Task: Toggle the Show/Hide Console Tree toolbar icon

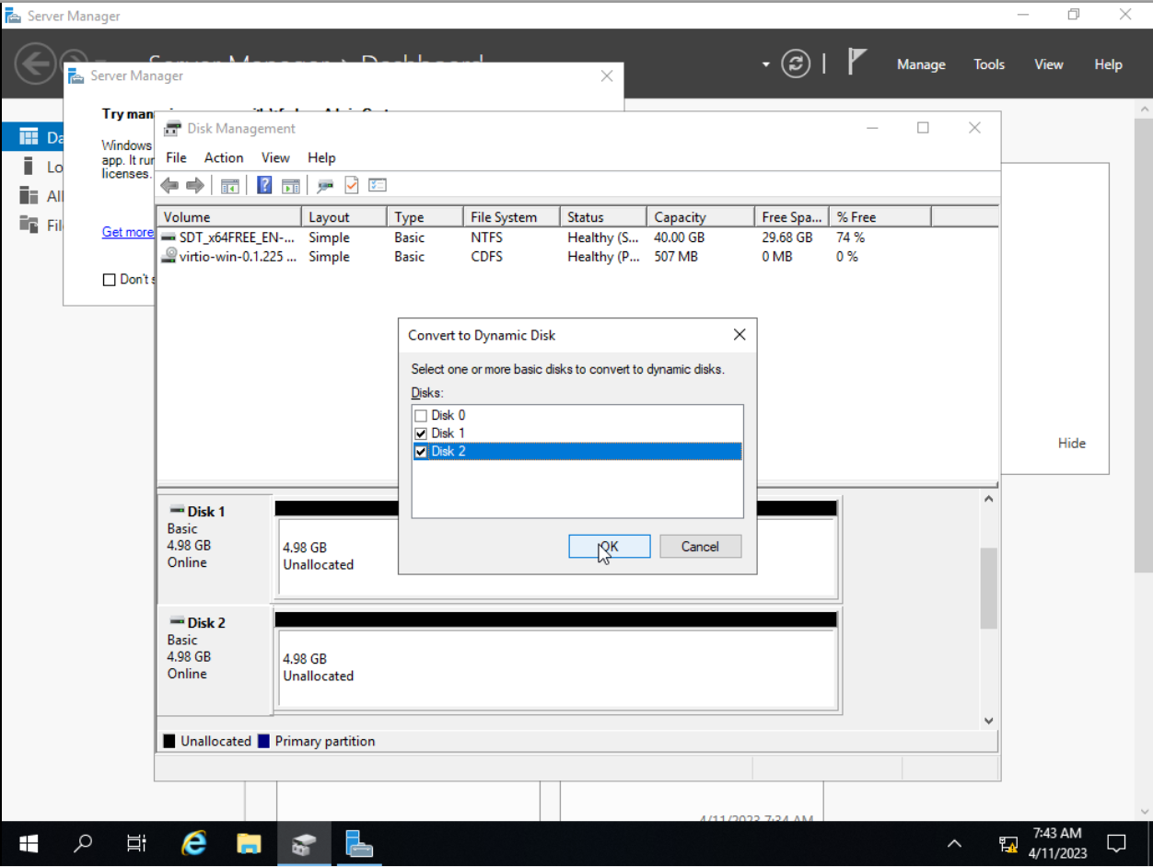Action: [230, 186]
